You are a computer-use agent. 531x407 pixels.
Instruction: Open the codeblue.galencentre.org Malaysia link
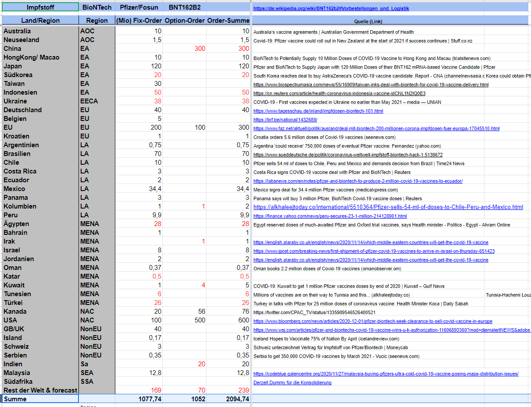(386, 374)
